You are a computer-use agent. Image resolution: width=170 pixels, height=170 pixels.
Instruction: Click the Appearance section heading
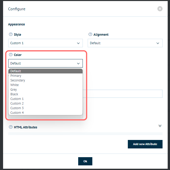[16, 24]
